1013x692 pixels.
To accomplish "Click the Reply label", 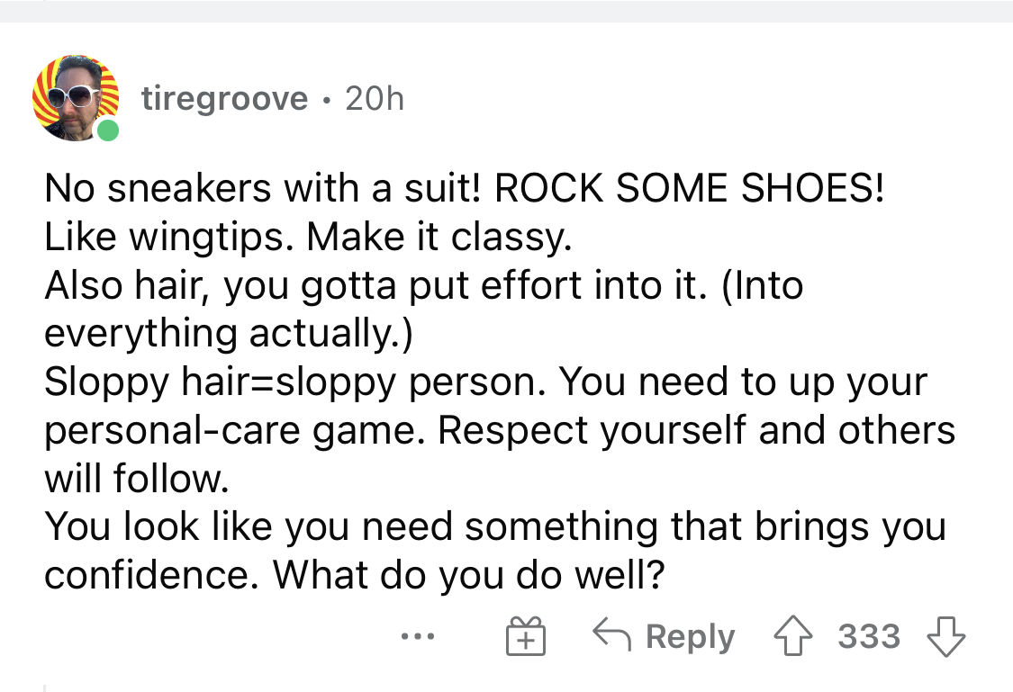I will click(690, 637).
